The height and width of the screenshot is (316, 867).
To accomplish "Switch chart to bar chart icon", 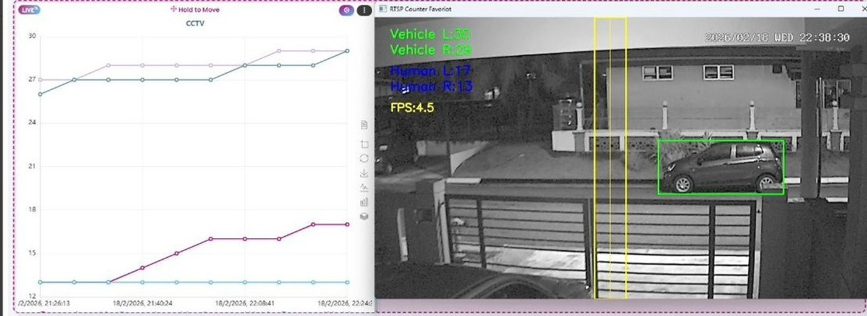I will point(363,202).
